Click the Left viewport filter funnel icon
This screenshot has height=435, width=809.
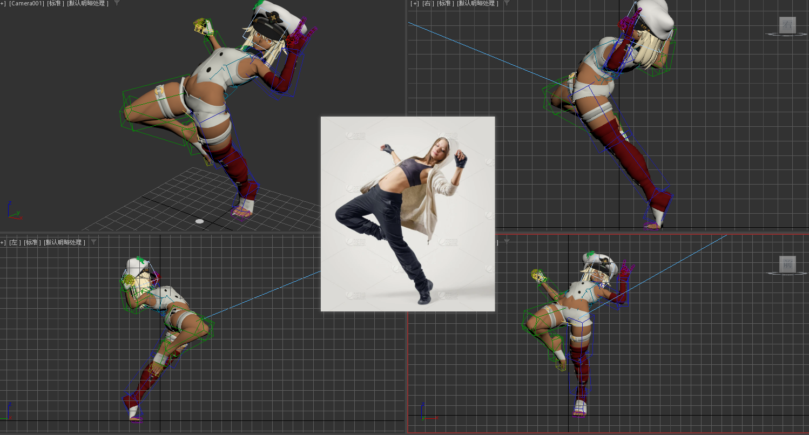point(94,242)
